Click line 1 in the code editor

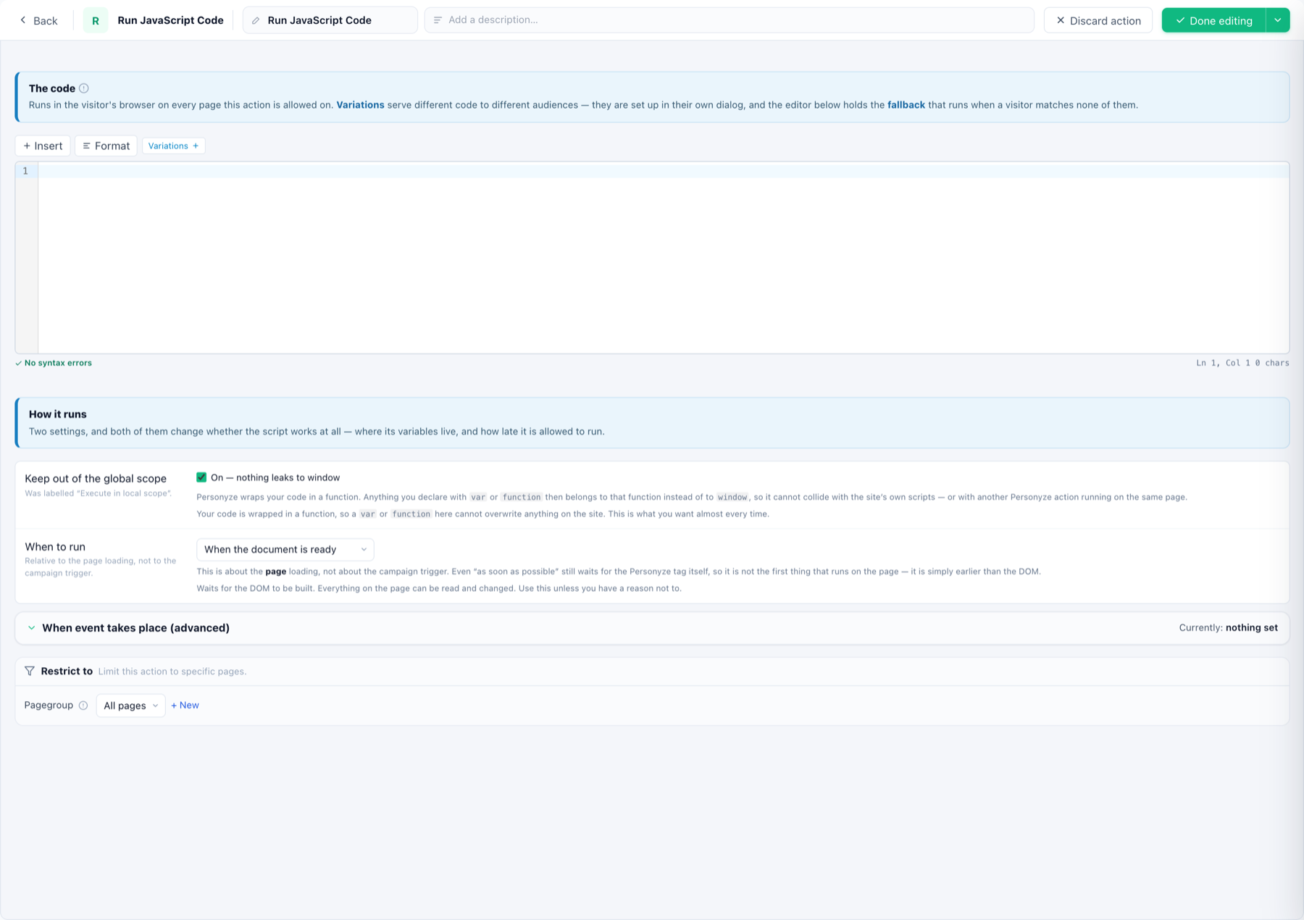663,171
